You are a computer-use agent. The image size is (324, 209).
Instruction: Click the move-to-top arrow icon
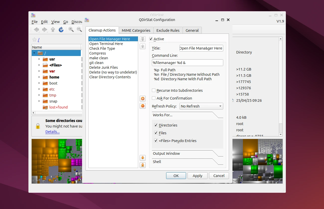(x=143, y=39)
